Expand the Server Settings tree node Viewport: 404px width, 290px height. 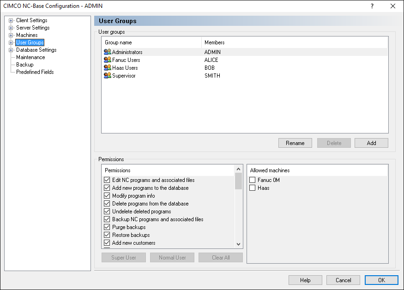pyautogui.click(x=11, y=28)
